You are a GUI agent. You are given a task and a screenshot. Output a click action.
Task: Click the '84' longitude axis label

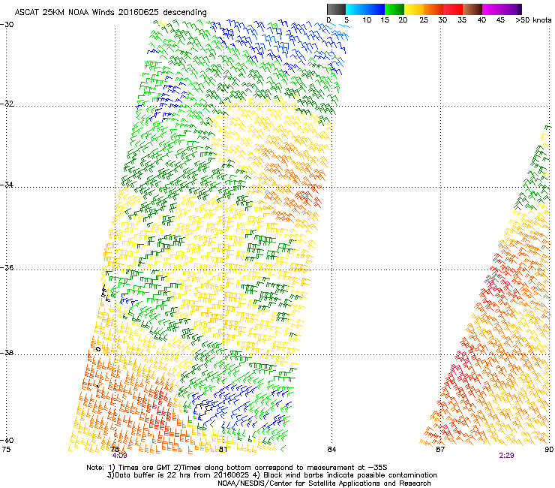click(331, 450)
